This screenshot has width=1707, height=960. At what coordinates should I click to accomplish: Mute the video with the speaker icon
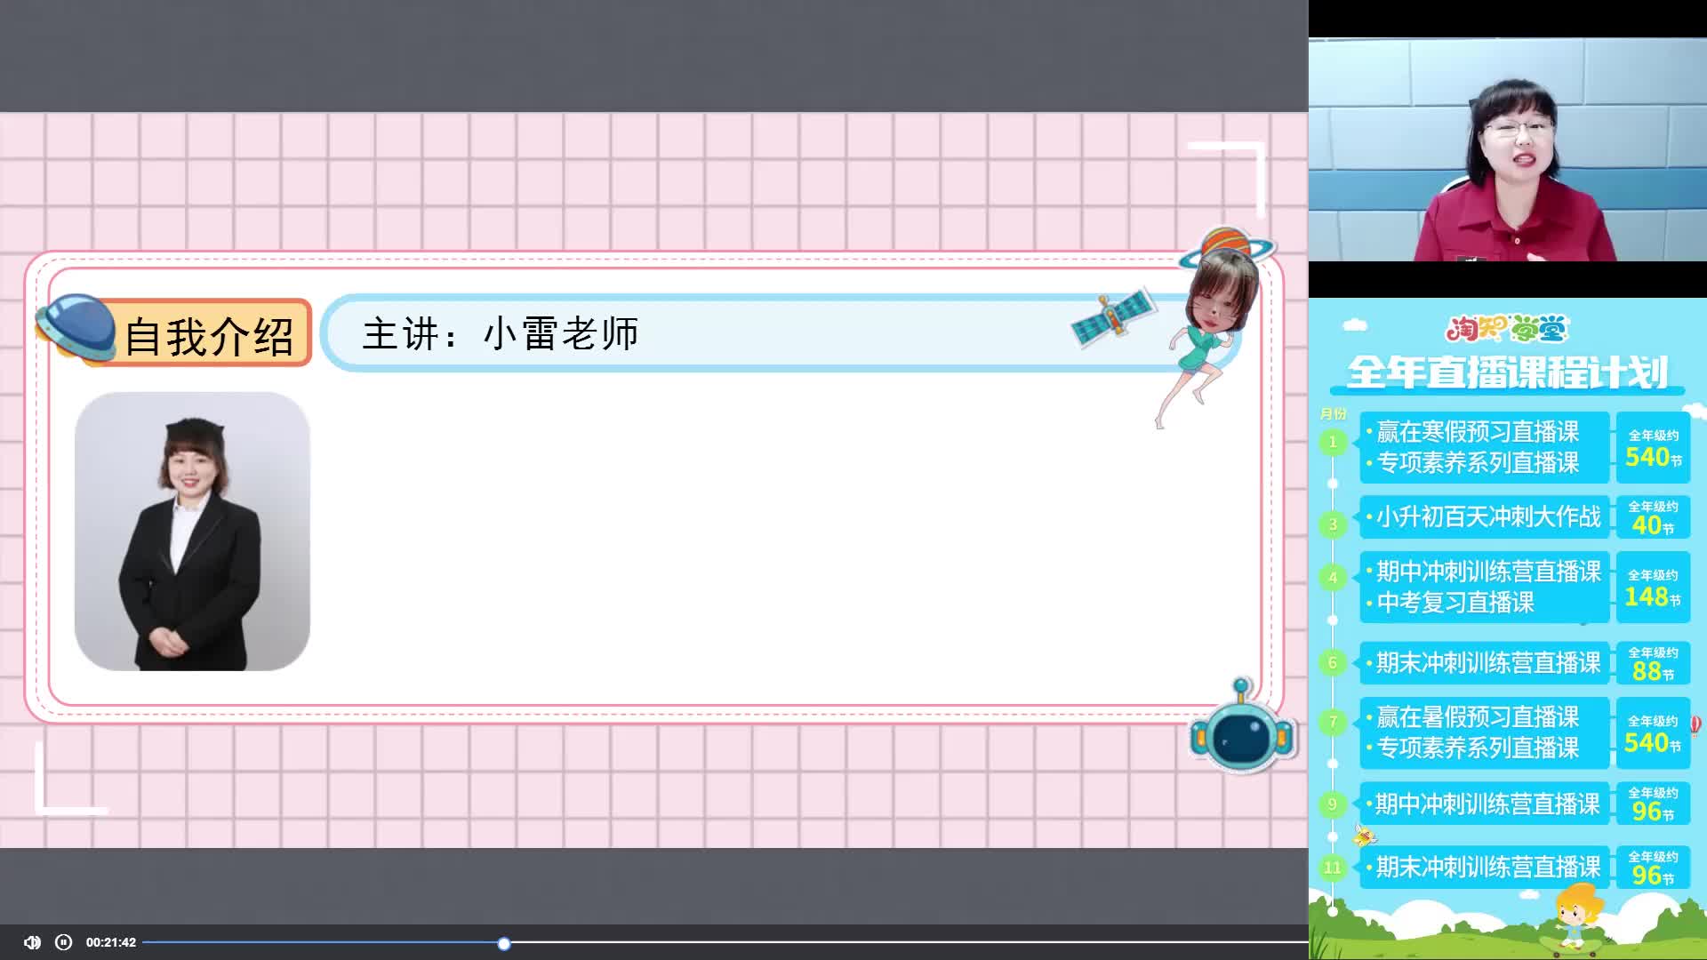click(x=32, y=942)
